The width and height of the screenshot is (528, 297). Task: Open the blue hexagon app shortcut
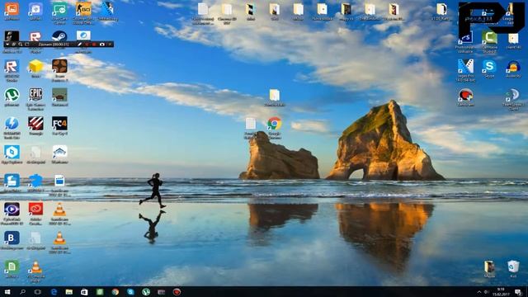[12, 152]
